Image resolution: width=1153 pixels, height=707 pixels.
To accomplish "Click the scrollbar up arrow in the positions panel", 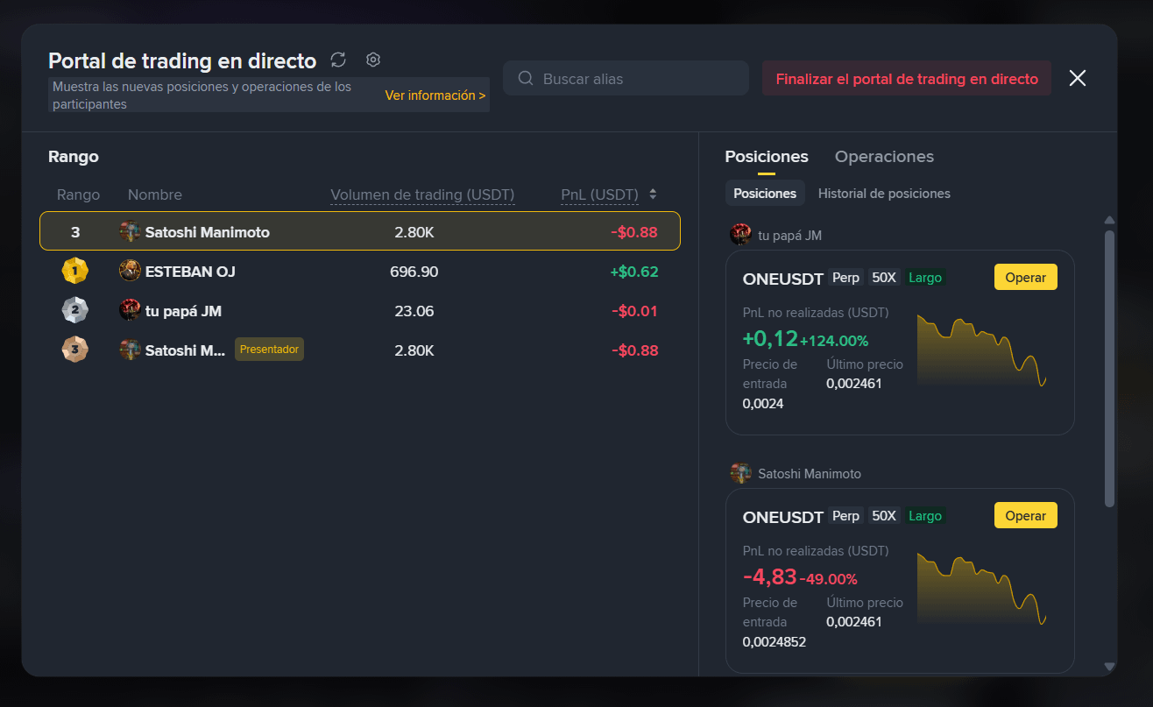I will (1110, 220).
